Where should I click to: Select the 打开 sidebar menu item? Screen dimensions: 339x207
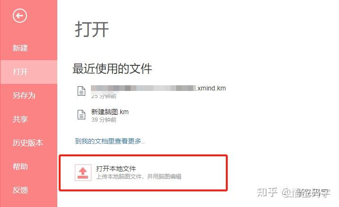pyautogui.click(x=28, y=72)
